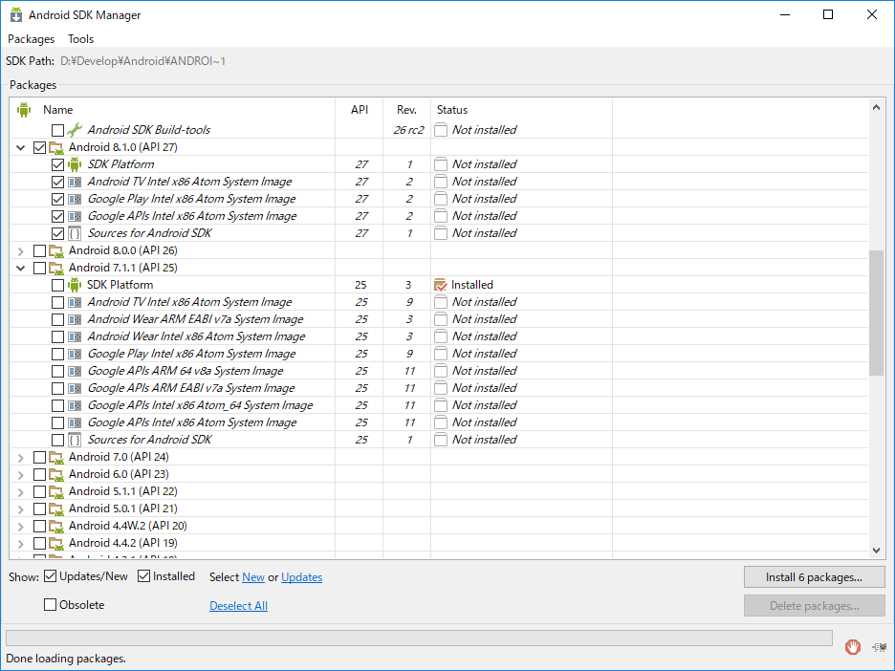This screenshot has height=671, width=895.
Task: Toggle the Installed show checkbox
Action: click(x=143, y=576)
